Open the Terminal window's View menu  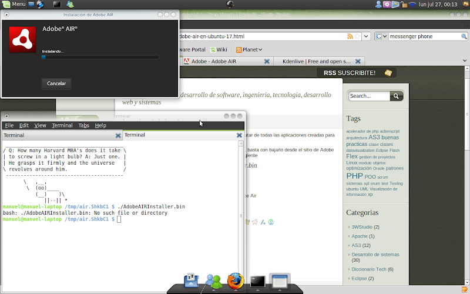tap(40, 125)
